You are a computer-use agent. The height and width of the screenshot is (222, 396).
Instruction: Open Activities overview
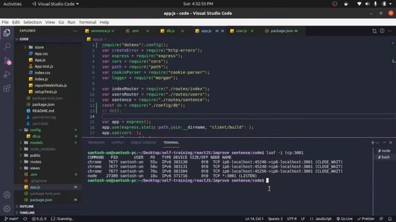tap(12, 4)
